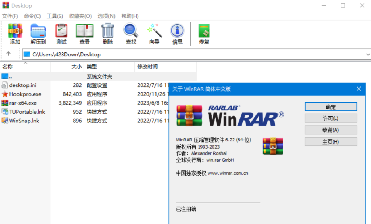Close the 关于 WinRAR dialog
371x224 pixels.
click(359, 89)
